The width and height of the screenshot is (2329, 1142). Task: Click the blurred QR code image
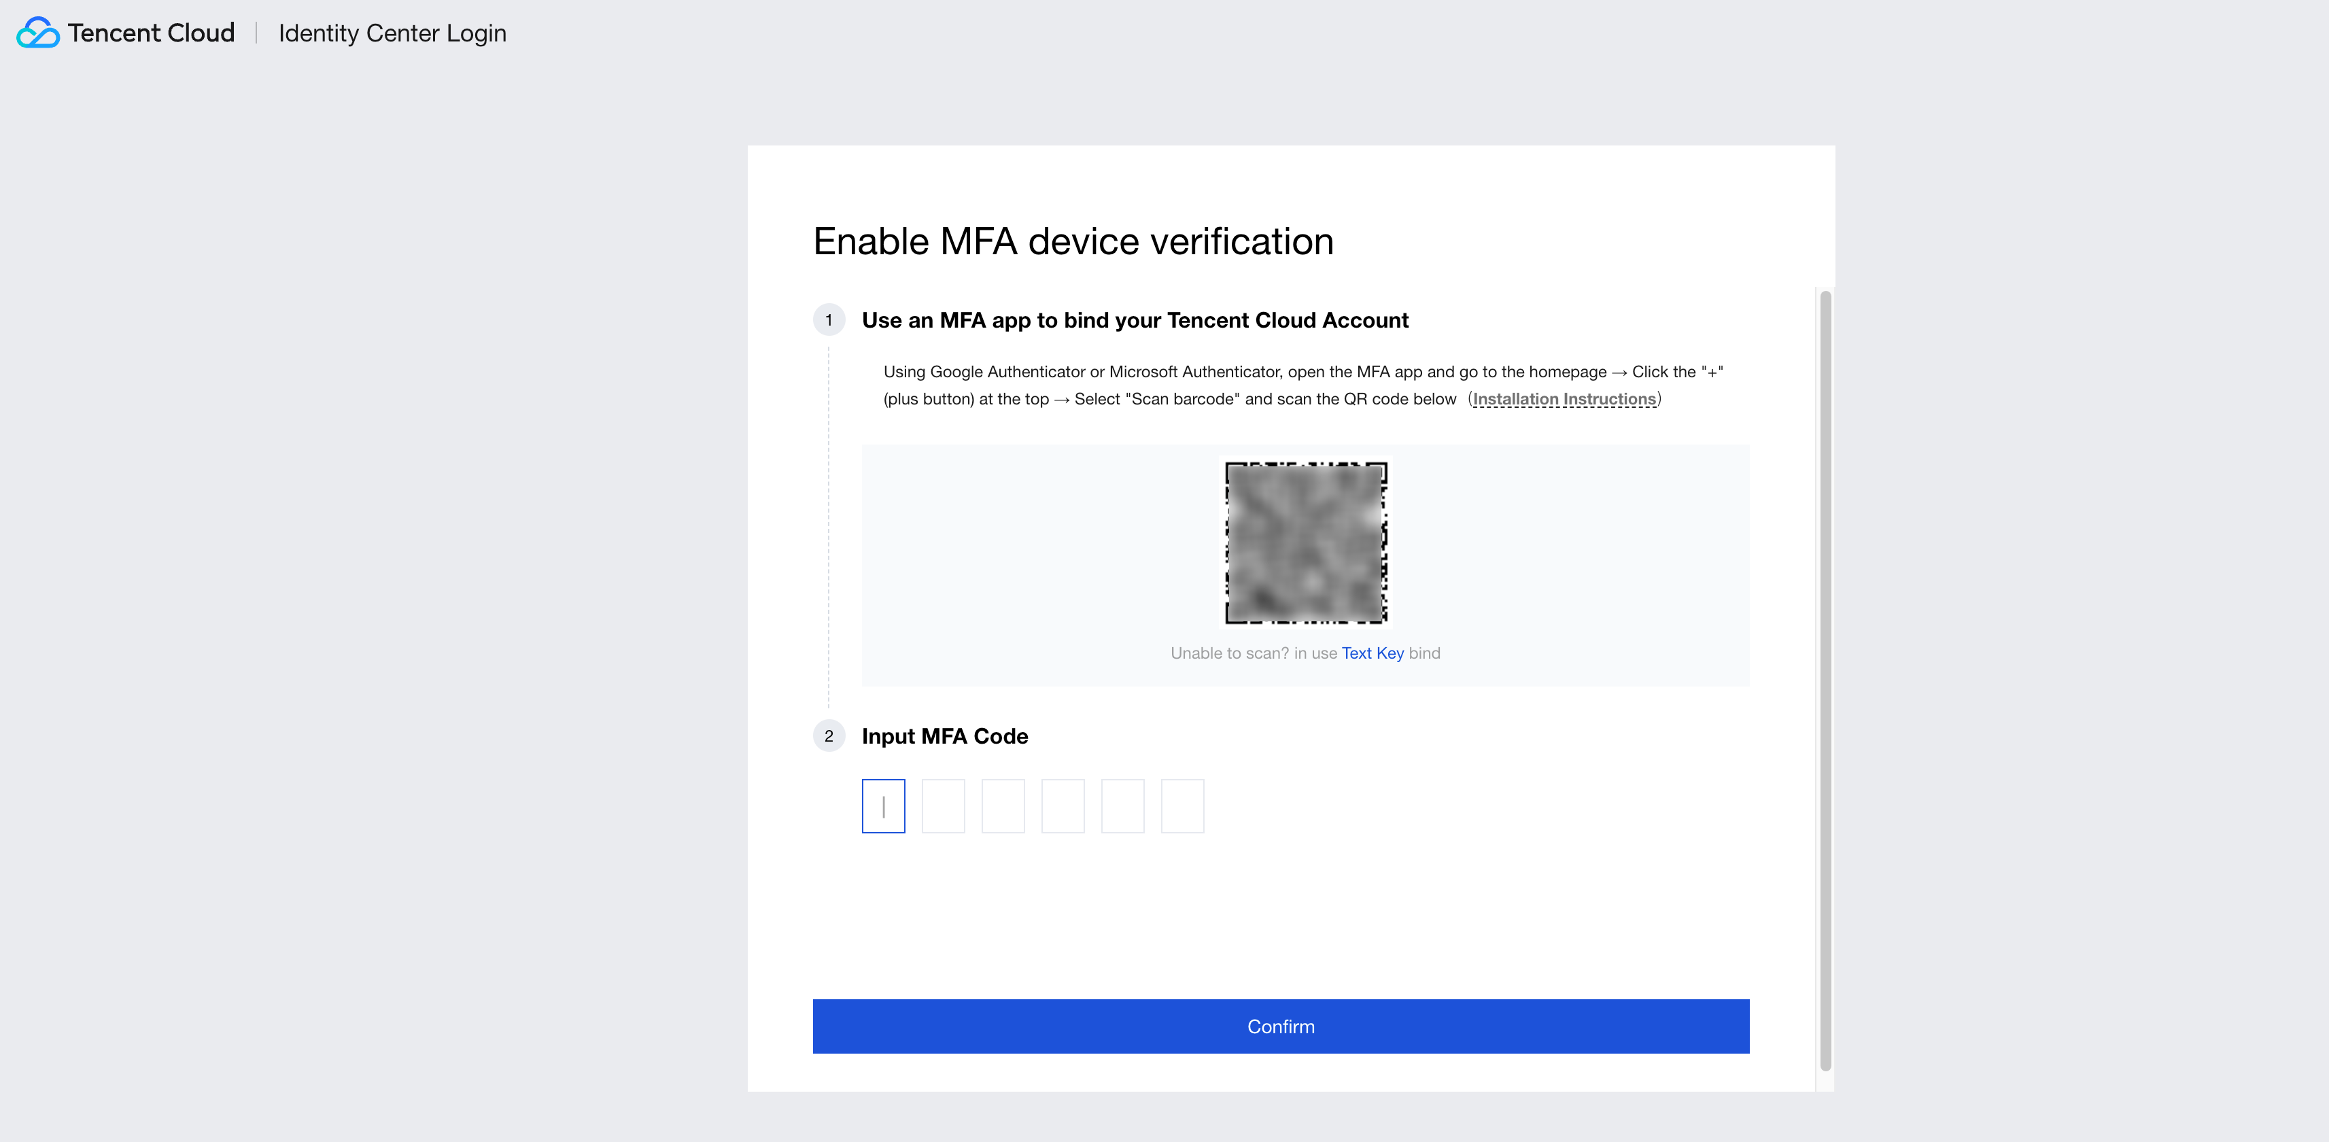[1305, 542]
